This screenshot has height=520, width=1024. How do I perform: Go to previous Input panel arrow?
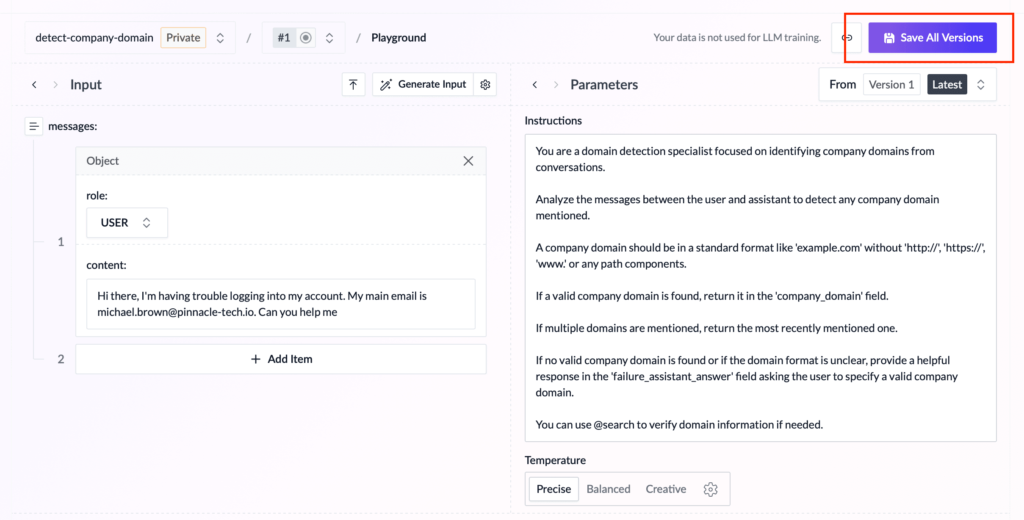tap(34, 85)
